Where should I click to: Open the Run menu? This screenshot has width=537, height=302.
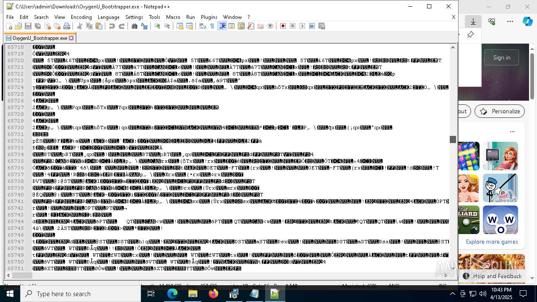click(190, 17)
